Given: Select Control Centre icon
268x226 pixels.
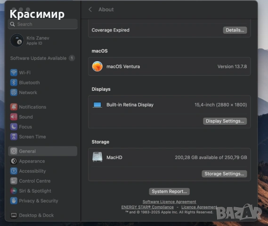Looking at the screenshot, I should click(x=14, y=181).
